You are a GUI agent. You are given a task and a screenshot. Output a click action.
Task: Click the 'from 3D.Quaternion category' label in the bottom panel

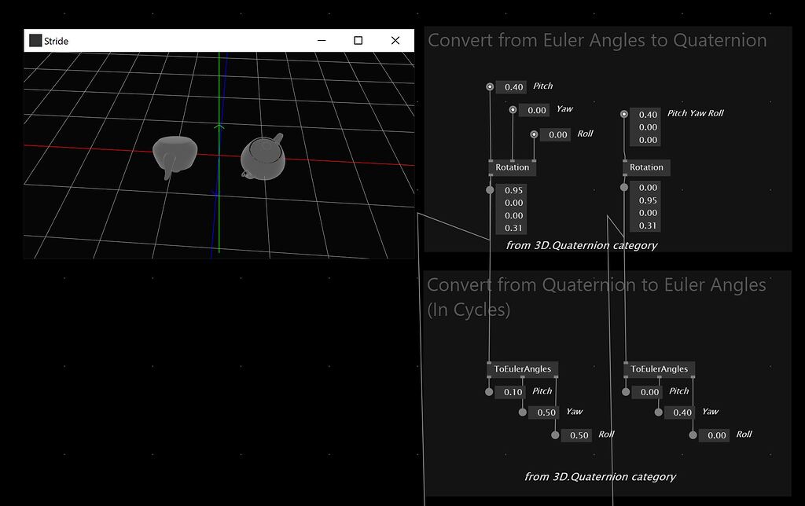tap(601, 476)
